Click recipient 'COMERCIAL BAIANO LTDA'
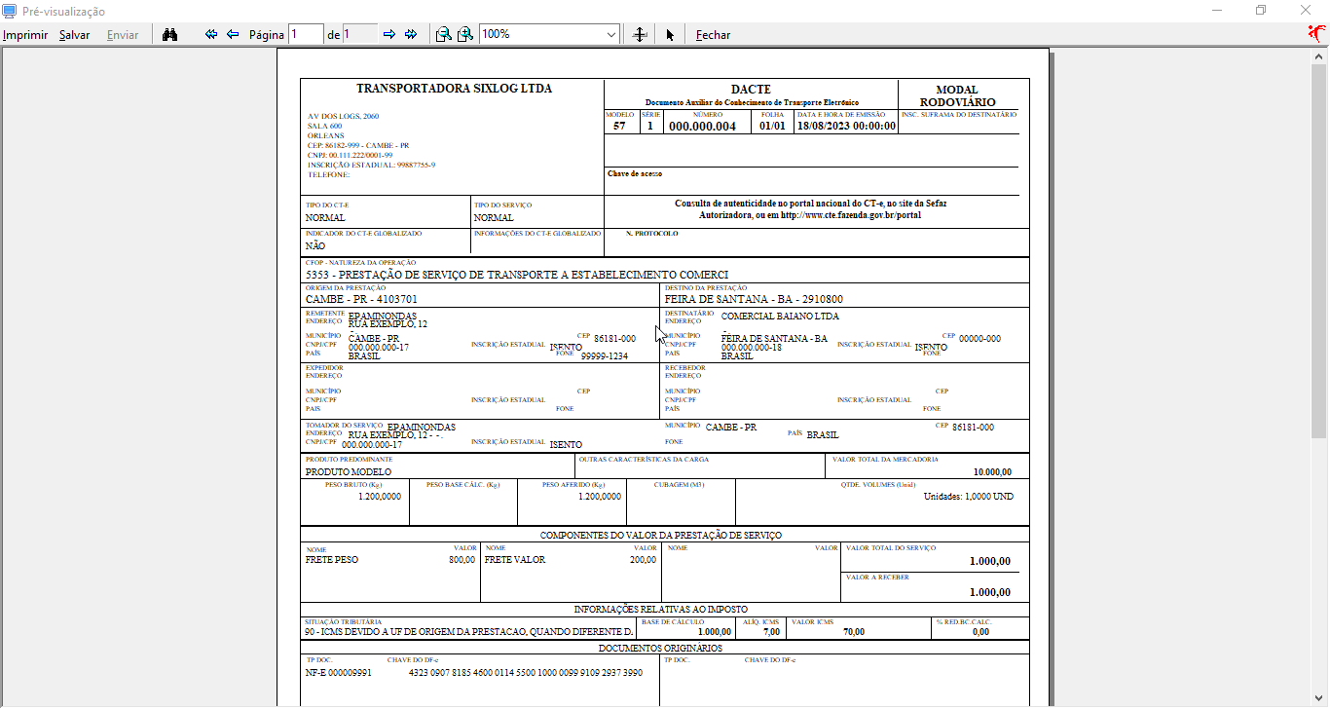 click(780, 317)
